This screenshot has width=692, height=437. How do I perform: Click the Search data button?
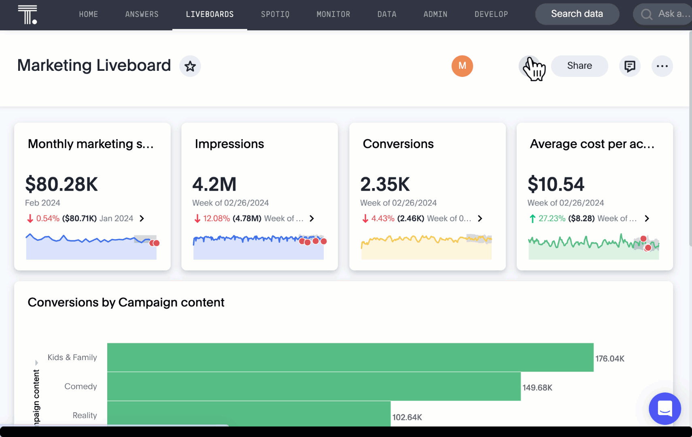pyautogui.click(x=577, y=14)
